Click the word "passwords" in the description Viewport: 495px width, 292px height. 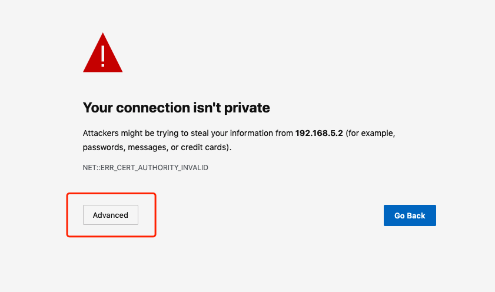pos(101,147)
